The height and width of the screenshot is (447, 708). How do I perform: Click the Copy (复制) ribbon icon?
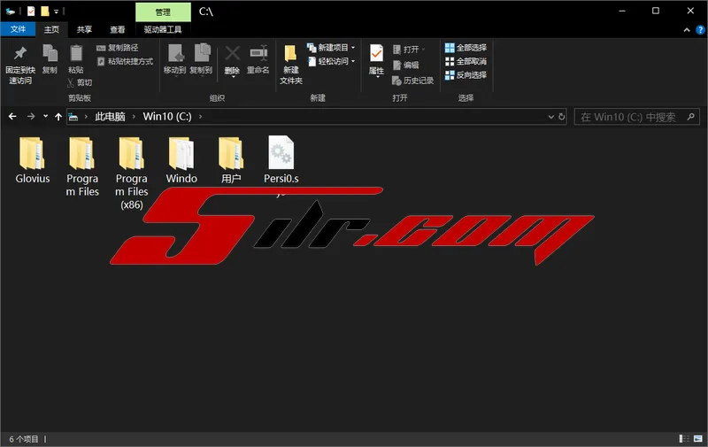(50, 59)
